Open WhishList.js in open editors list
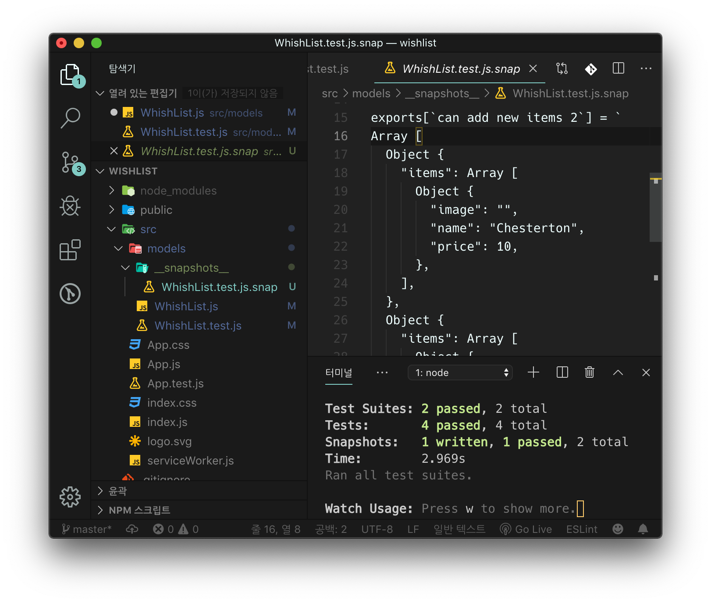Viewport: 711px width, 603px height. (x=199, y=113)
